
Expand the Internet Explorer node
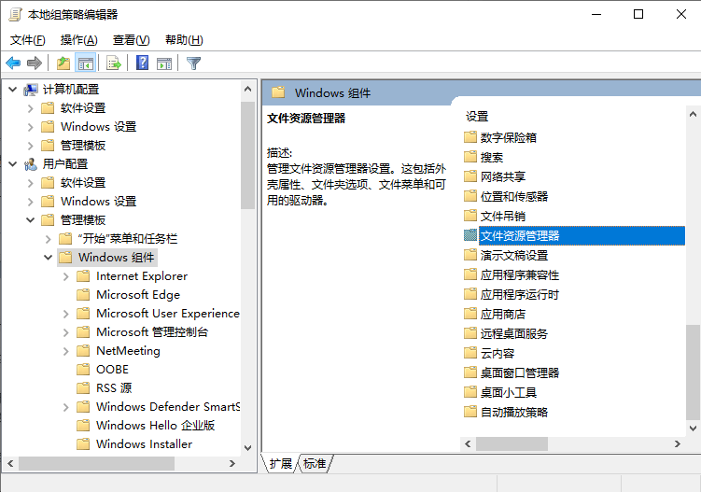[66, 276]
